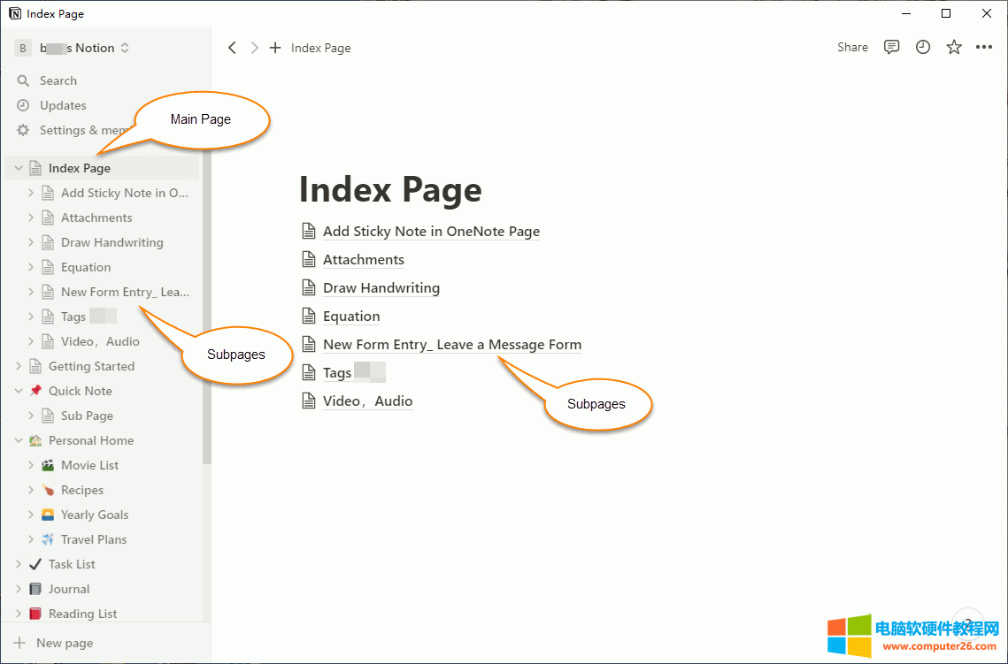The image size is (1008, 664).
Task: Open the three-dot page options menu
Action: pyautogui.click(x=984, y=48)
